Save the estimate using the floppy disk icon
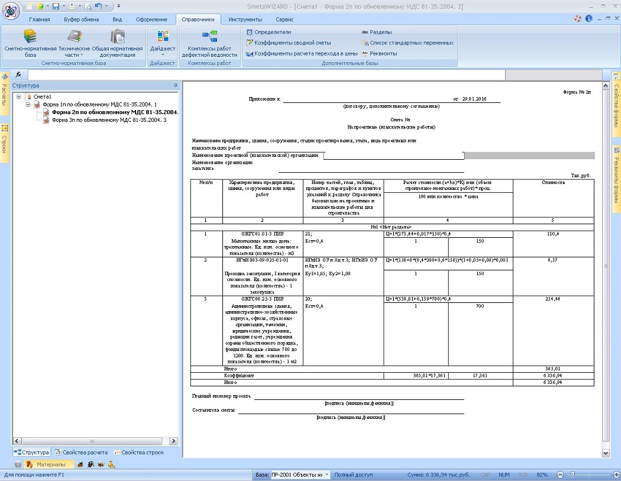Image resolution: width=621 pixels, height=481 pixels. [x=56, y=7]
